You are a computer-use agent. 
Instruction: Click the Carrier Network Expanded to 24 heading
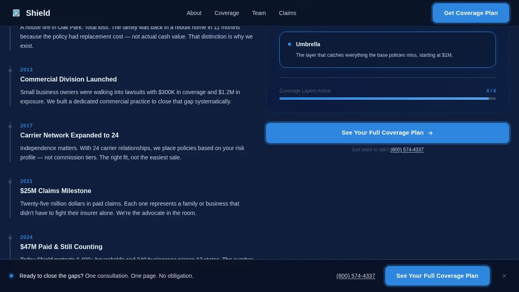coord(69,135)
